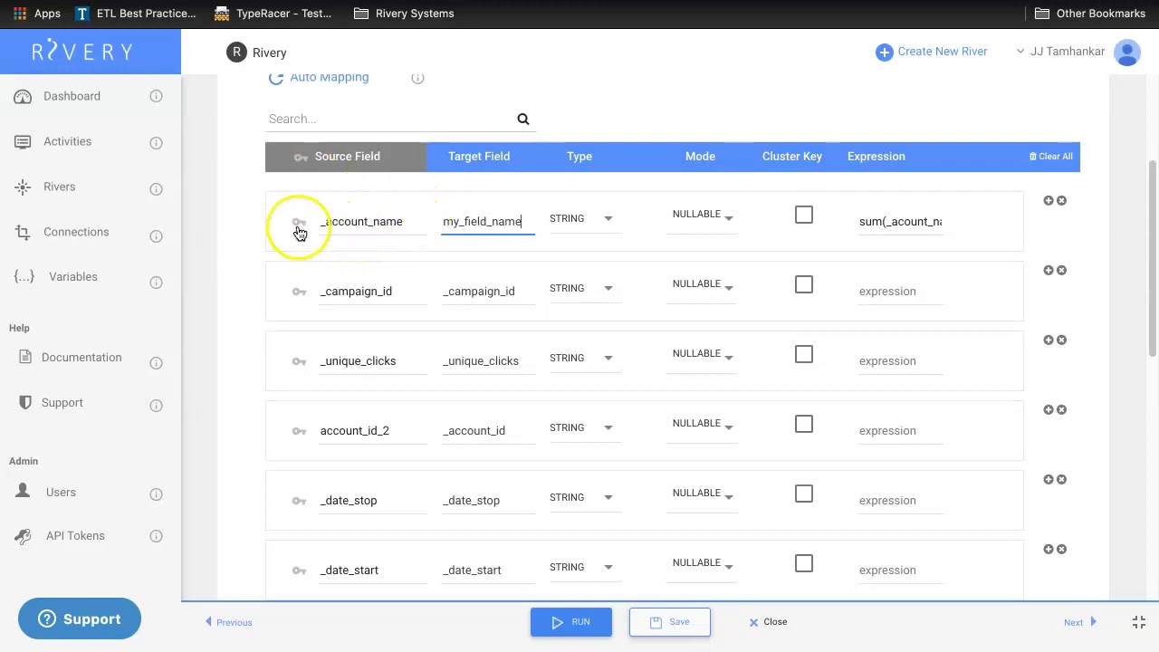Click key icon for _campaign_id row

tap(299, 292)
